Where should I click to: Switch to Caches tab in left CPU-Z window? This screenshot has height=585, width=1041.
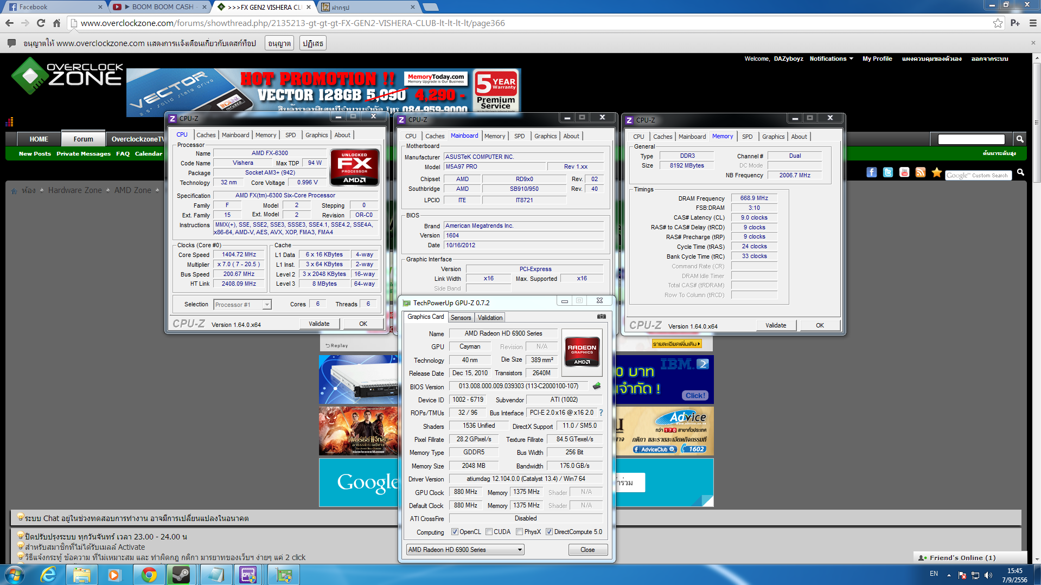206,135
